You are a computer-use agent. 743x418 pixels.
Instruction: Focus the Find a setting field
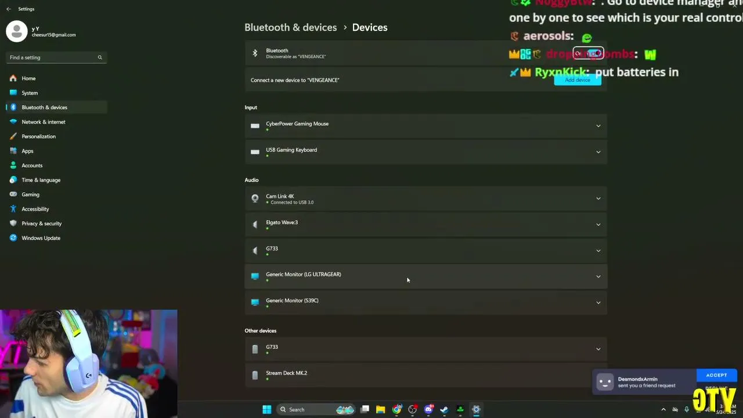(56, 57)
